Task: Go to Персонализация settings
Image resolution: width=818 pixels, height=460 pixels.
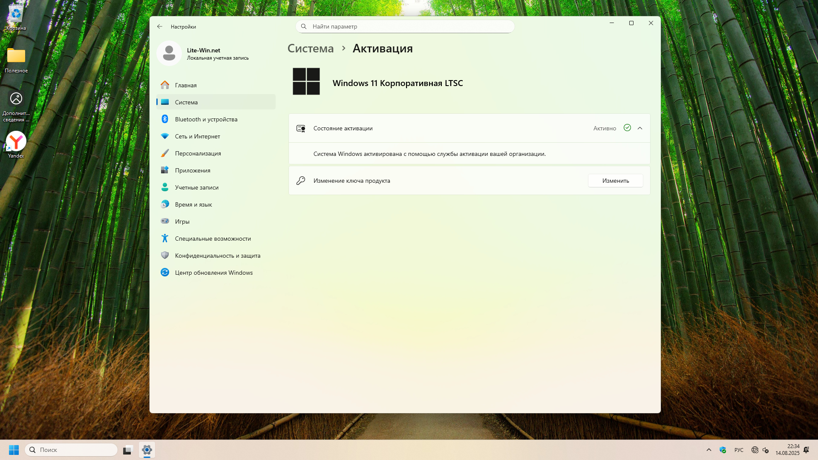Action: click(198, 153)
